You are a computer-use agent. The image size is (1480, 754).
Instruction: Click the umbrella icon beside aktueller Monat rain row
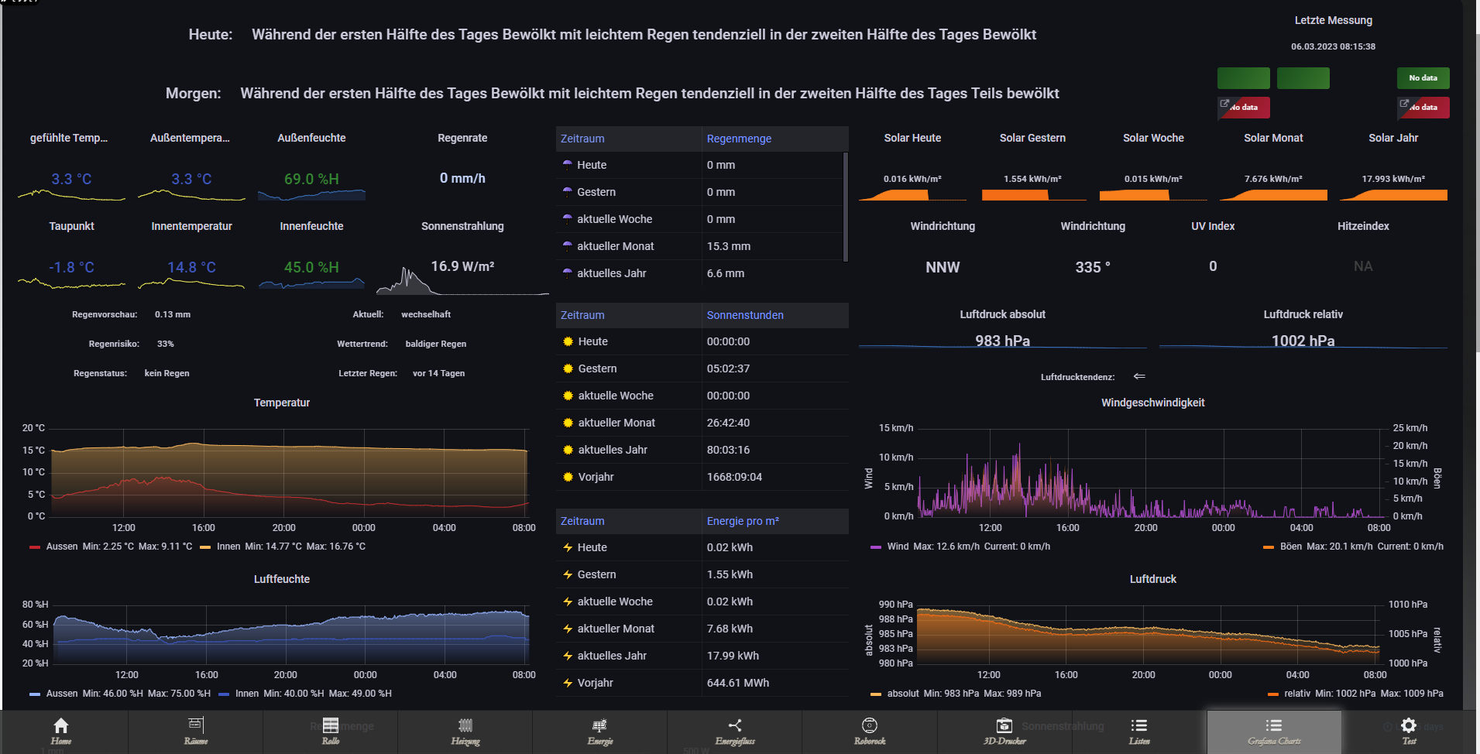pos(568,246)
